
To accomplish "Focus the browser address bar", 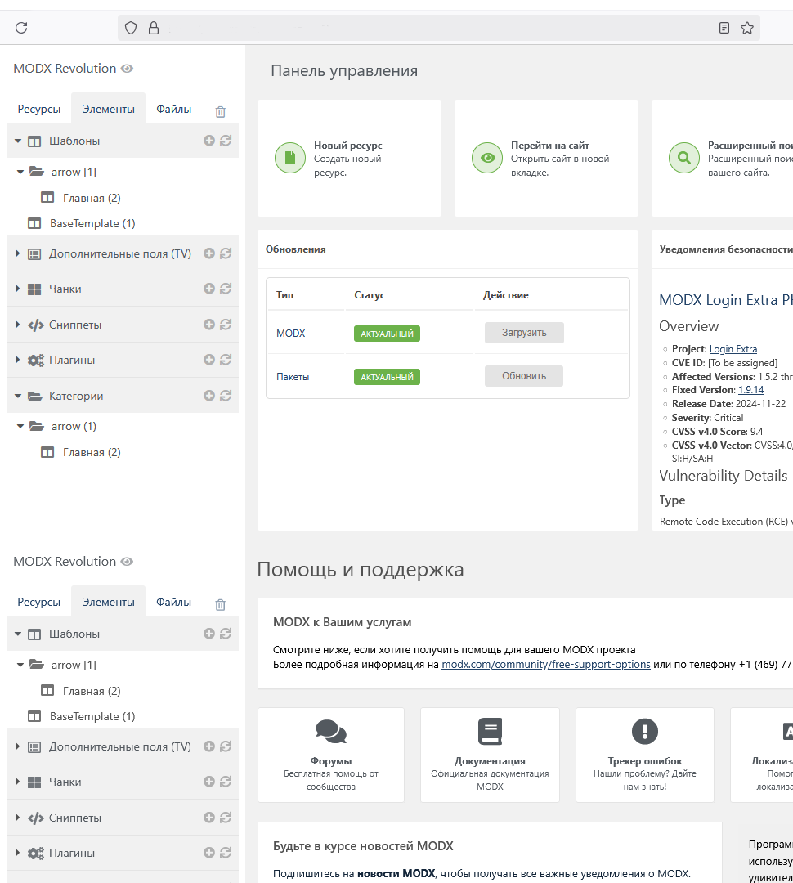I will (438, 28).
